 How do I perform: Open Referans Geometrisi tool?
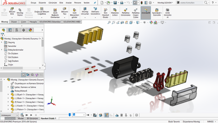(95, 11)
